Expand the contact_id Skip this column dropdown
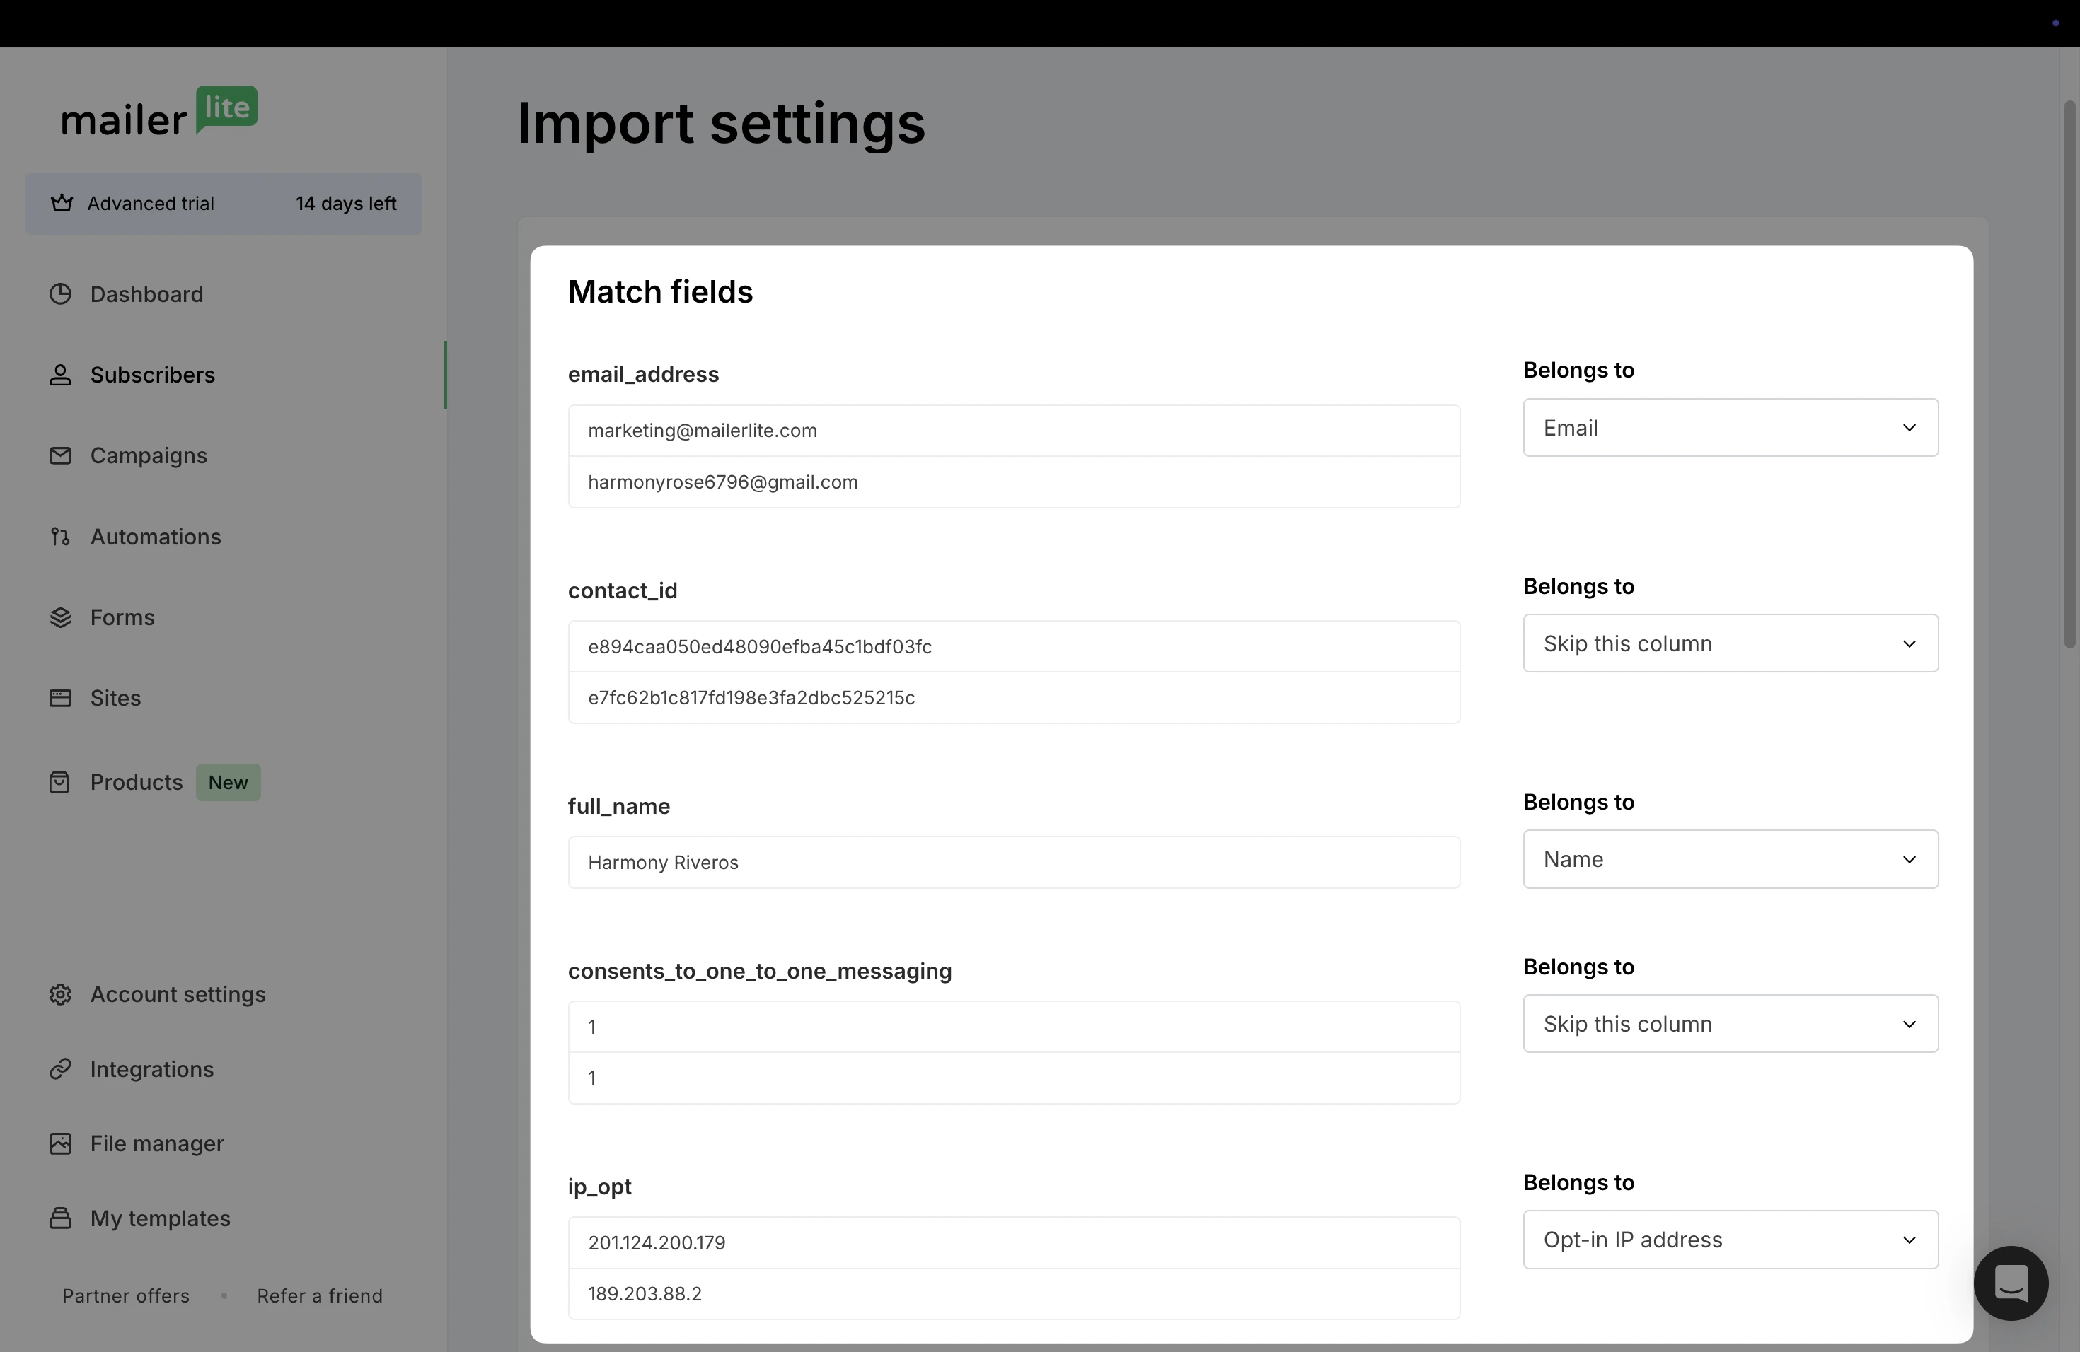This screenshot has width=2080, height=1352. pos(1730,643)
